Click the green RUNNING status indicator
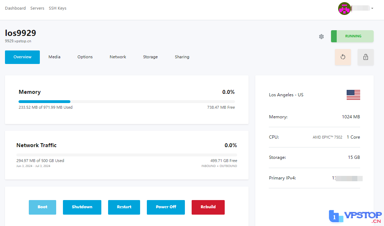 [x=352, y=36]
